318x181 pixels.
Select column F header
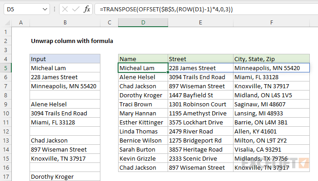(x=271, y=23)
